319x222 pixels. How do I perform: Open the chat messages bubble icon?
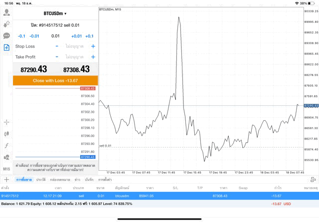point(6,36)
